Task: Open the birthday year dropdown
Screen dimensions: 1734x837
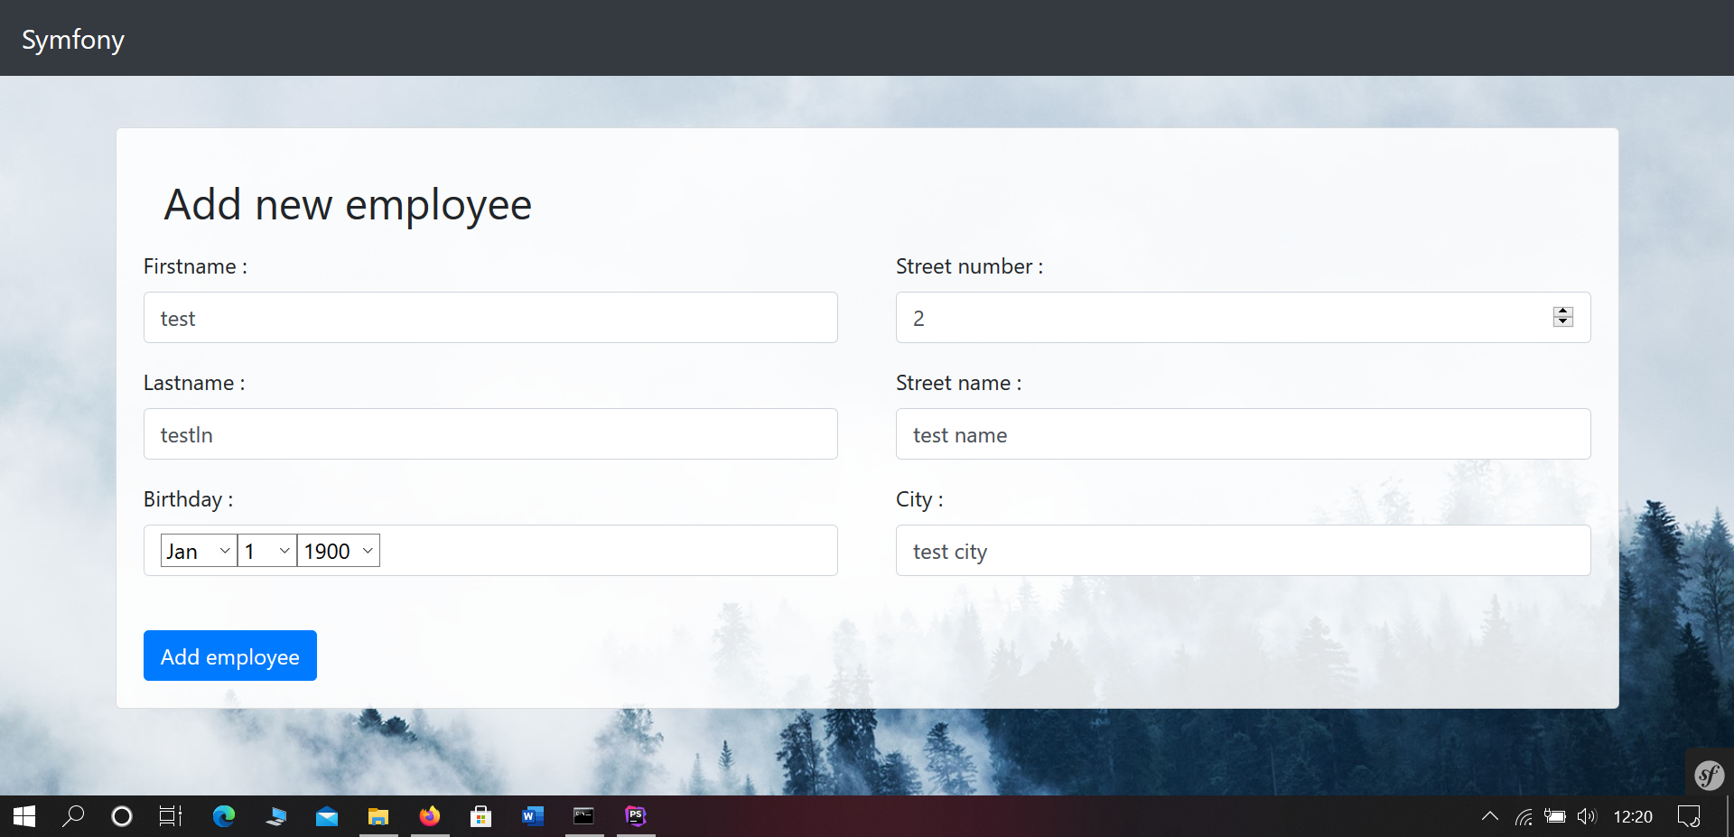Action: point(339,551)
